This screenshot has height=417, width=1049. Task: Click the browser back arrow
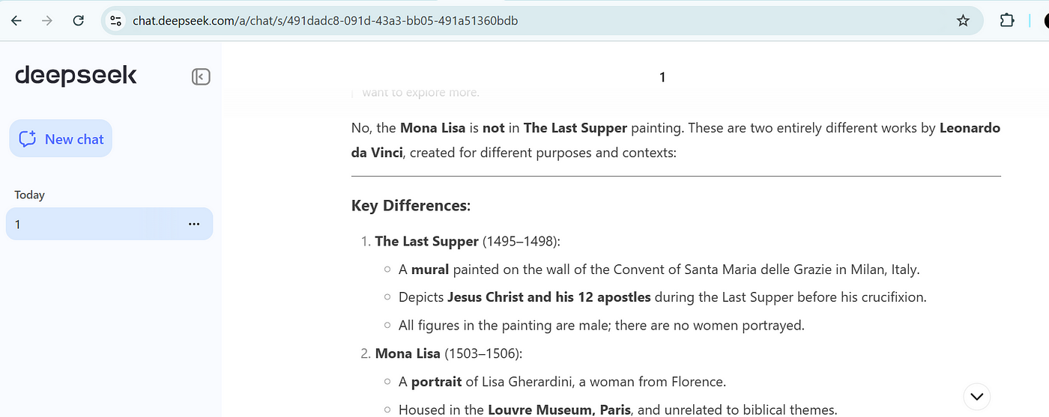click(16, 21)
